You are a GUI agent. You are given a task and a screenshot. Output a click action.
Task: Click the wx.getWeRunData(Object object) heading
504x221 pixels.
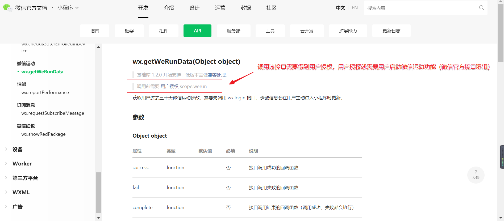click(x=186, y=62)
